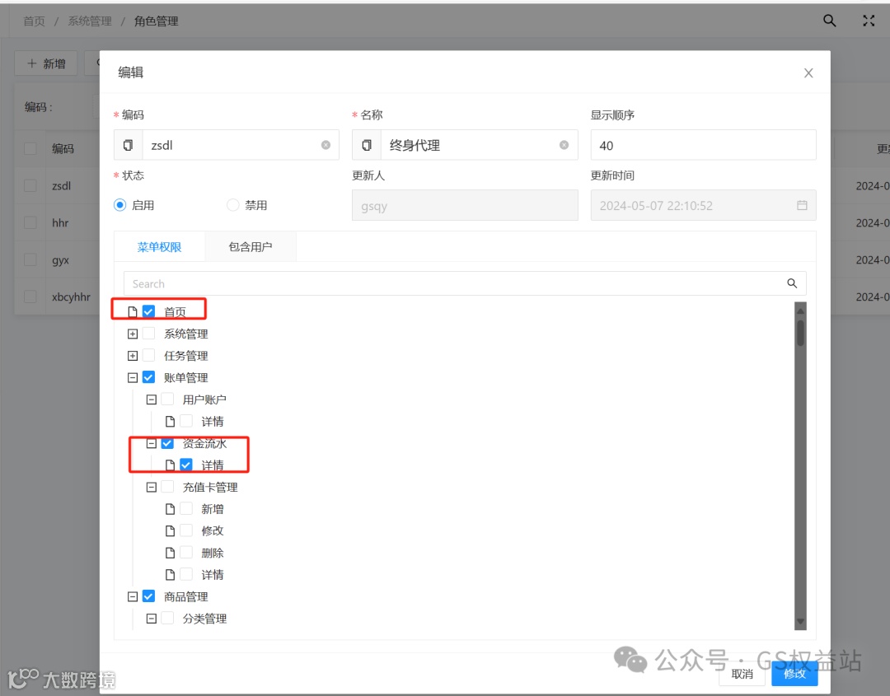Click calendar icon in 更新时间 field
Viewport: 890px width, 696px height.
[x=802, y=205]
